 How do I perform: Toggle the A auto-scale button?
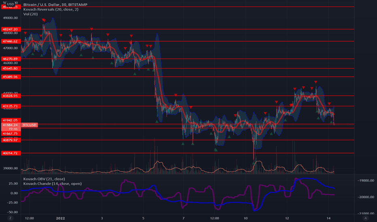[x=365, y=218]
